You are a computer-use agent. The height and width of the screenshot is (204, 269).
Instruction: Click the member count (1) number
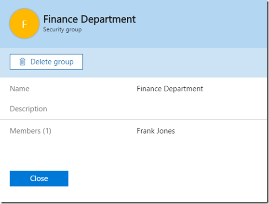47,131
